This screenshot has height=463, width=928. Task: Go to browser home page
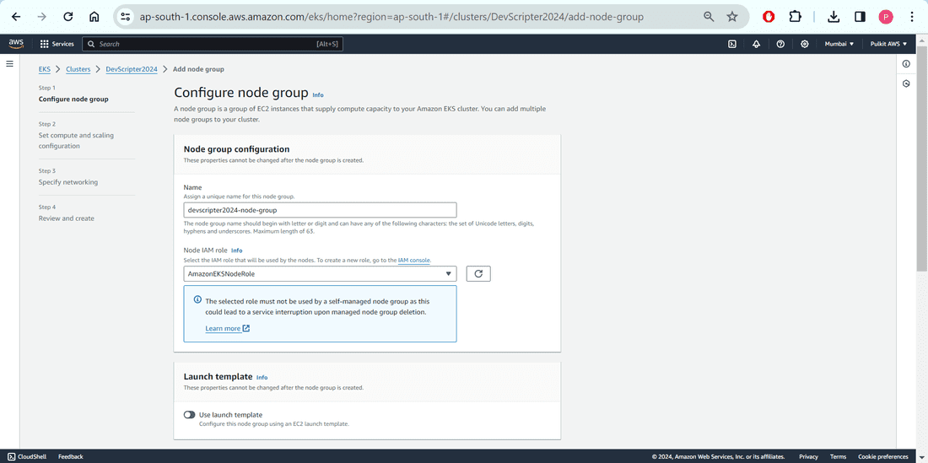(94, 17)
